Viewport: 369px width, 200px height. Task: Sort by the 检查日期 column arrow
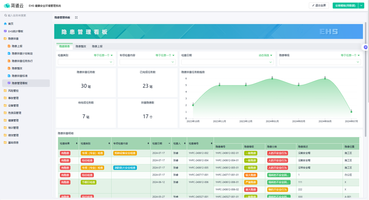(x=169, y=144)
